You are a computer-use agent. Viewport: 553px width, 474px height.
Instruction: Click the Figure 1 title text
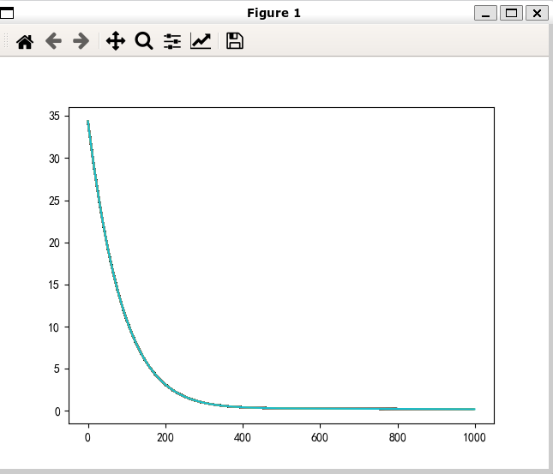pos(273,13)
